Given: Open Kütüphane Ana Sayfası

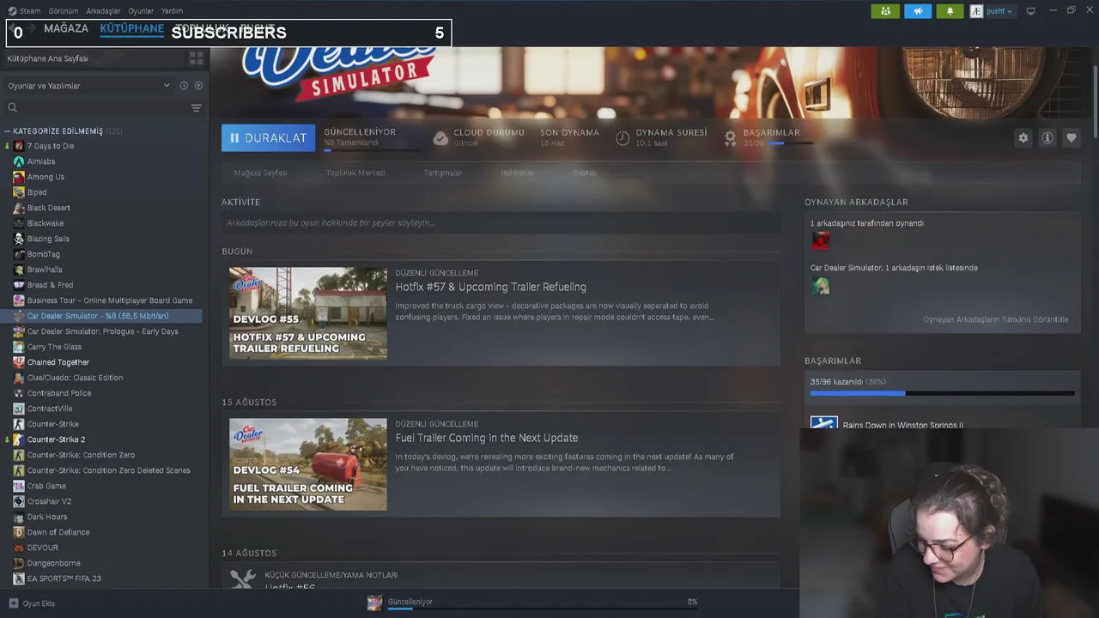Looking at the screenshot, I should (x=48, y=58).
